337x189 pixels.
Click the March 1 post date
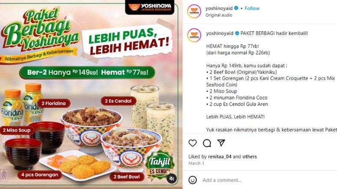click(196, 163)
